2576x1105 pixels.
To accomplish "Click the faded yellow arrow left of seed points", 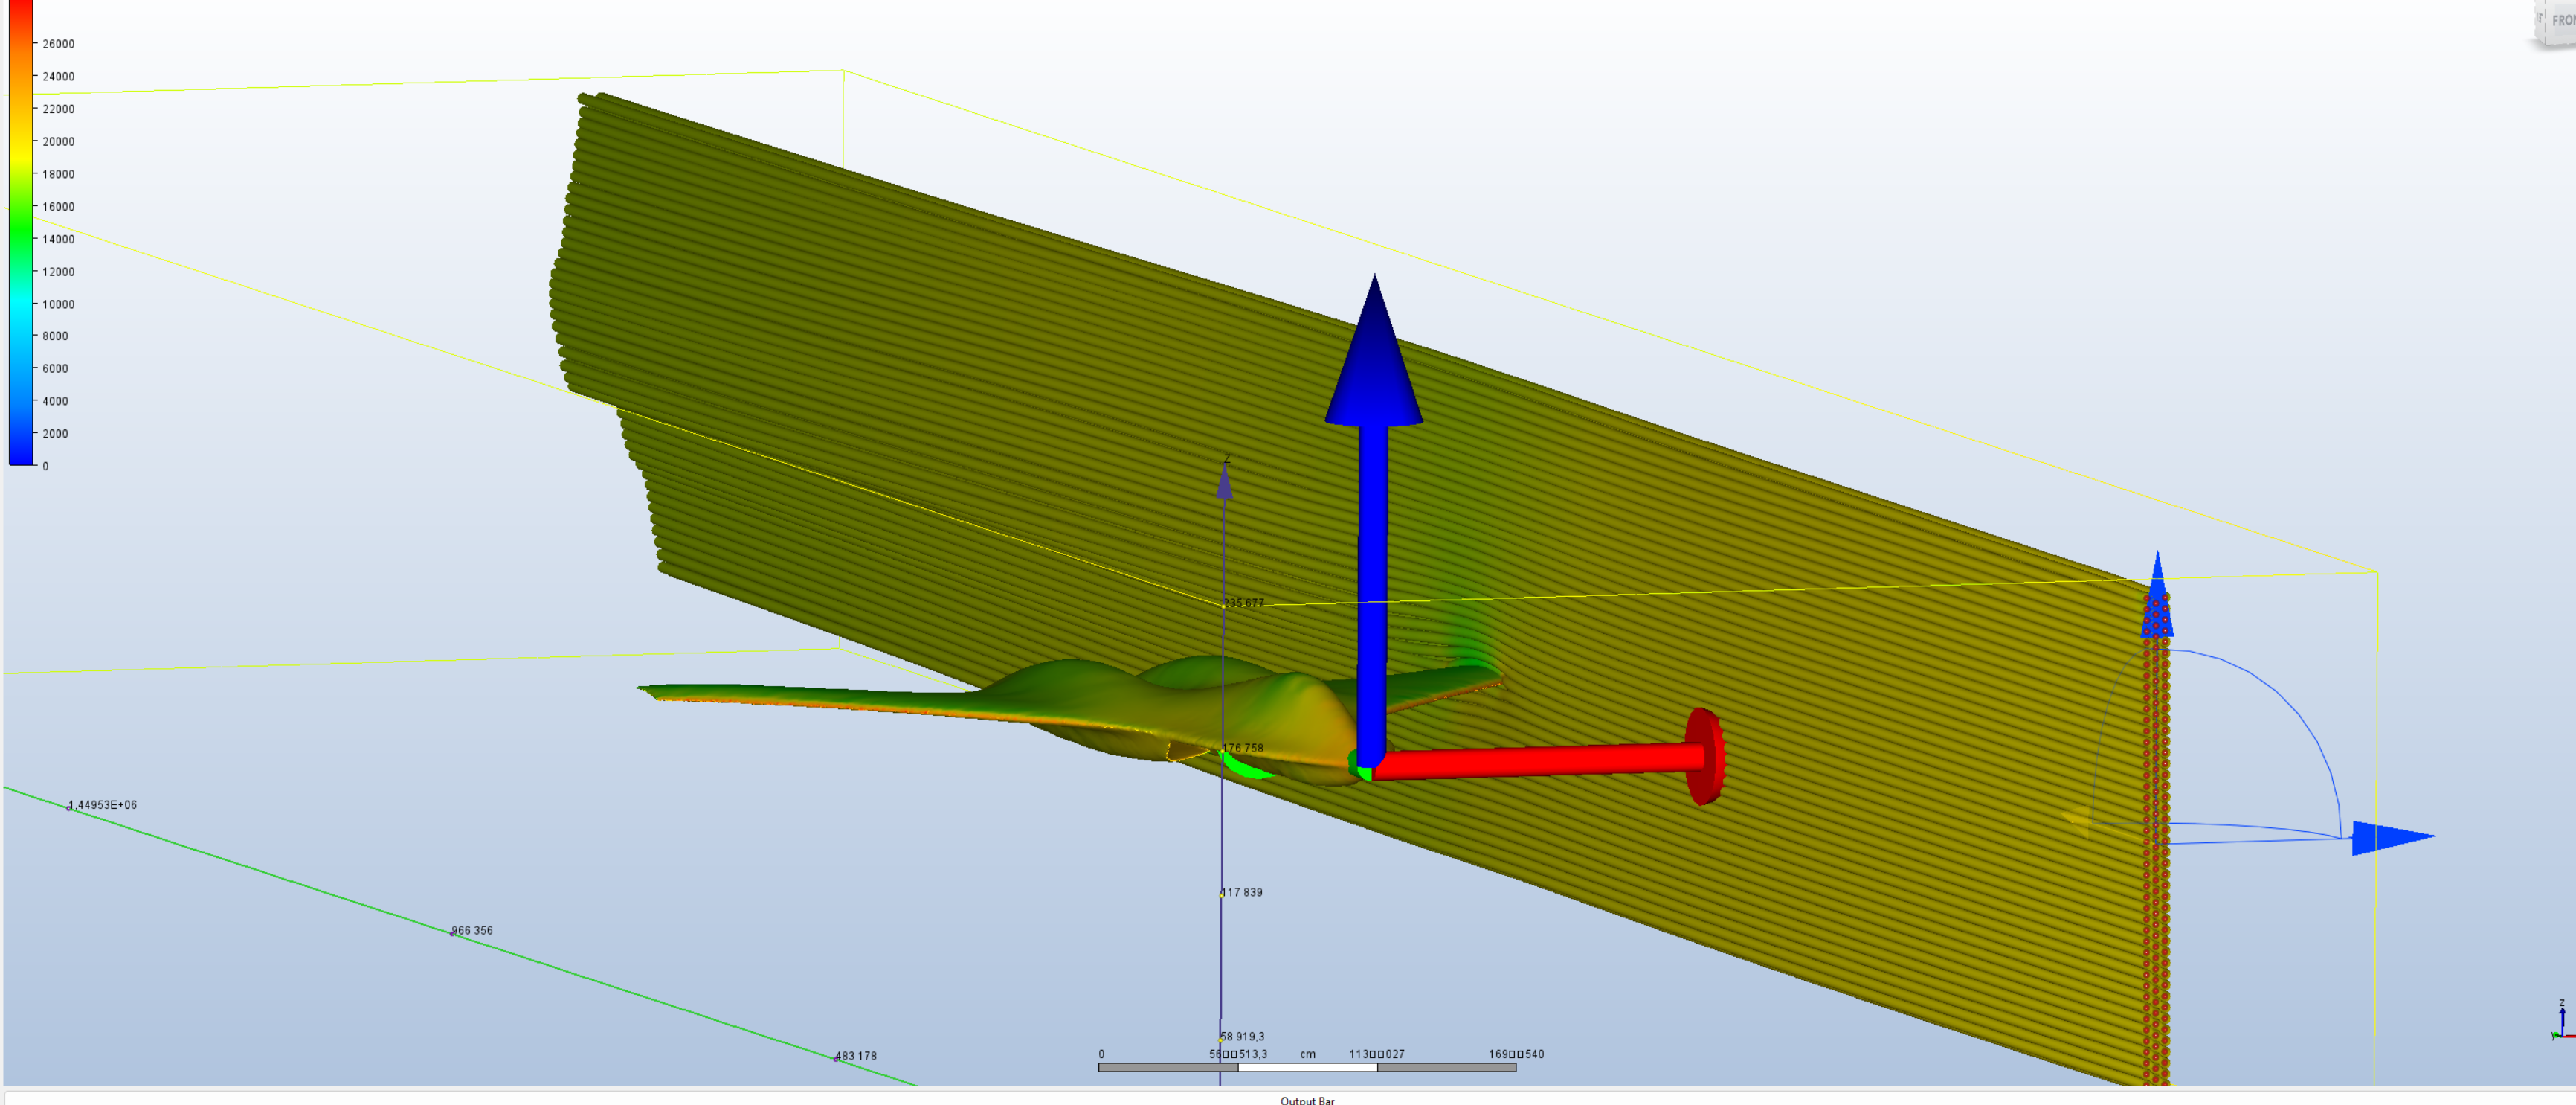I will [2078, 820].
